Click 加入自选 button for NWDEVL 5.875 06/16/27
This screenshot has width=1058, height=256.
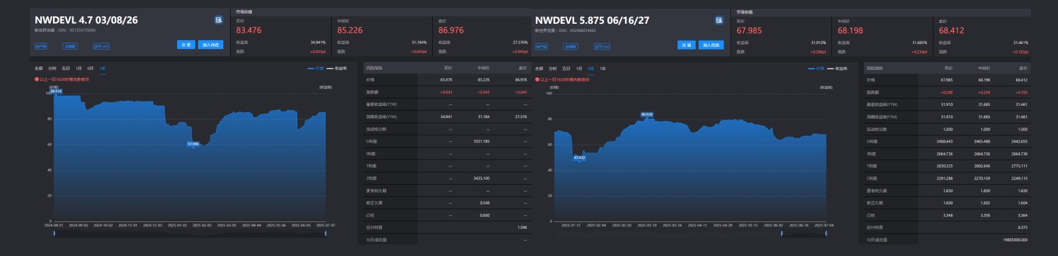click(711, 45)
